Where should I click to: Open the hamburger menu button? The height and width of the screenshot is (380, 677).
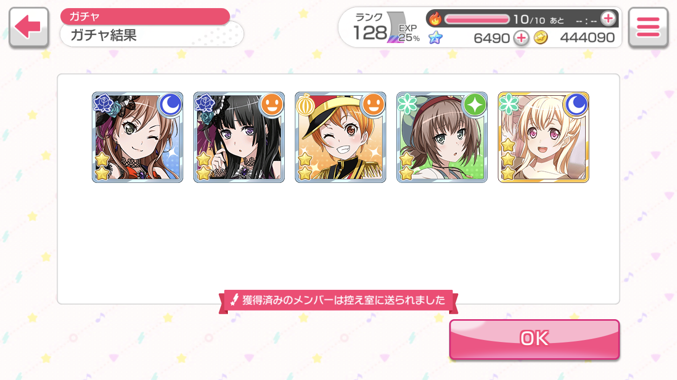(x=648, y=28)
